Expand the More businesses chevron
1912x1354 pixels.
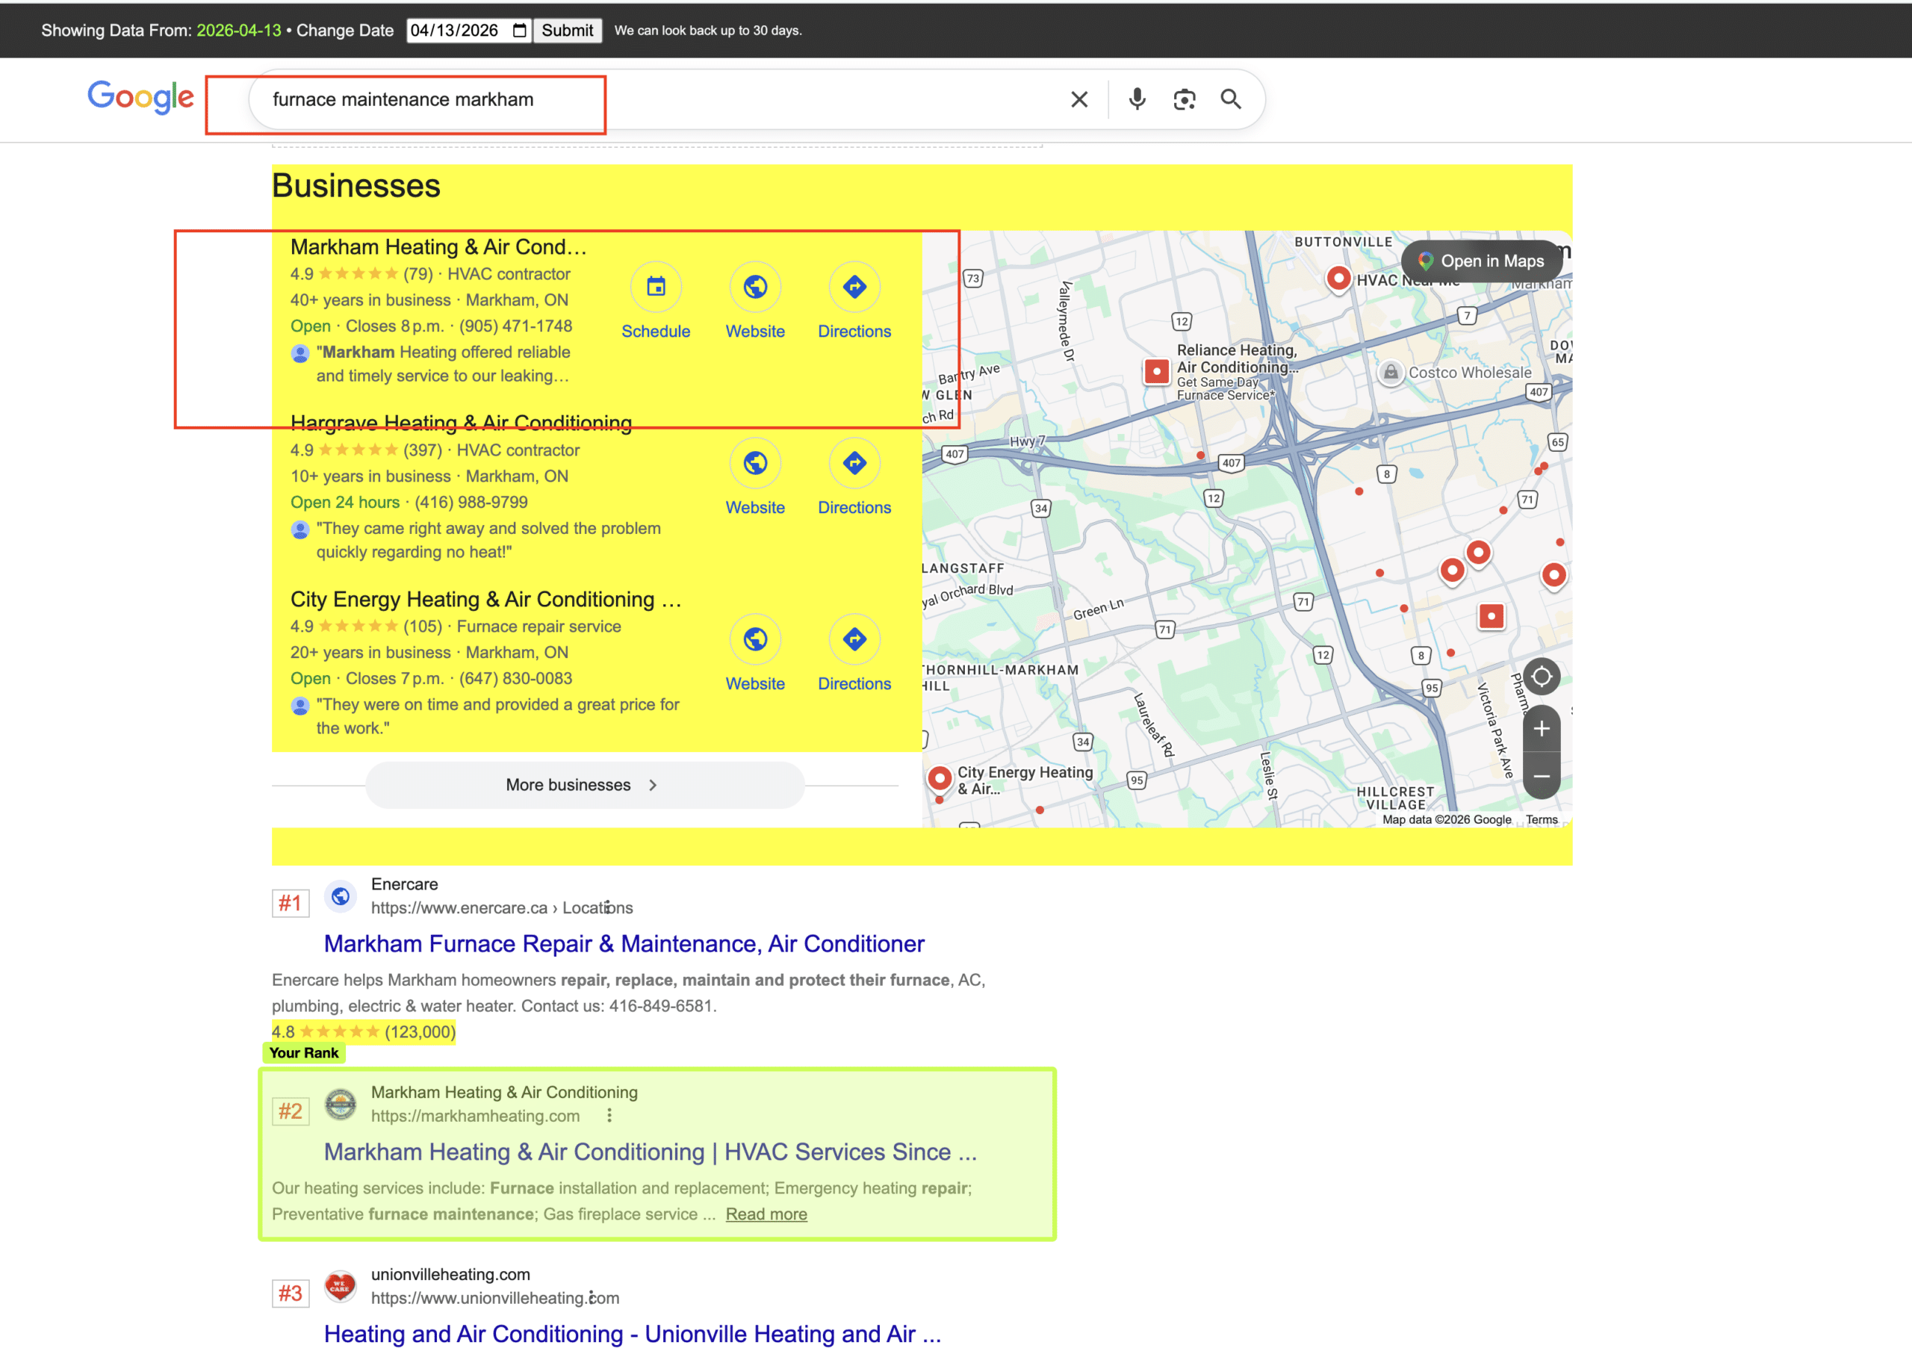click(653, 786)
